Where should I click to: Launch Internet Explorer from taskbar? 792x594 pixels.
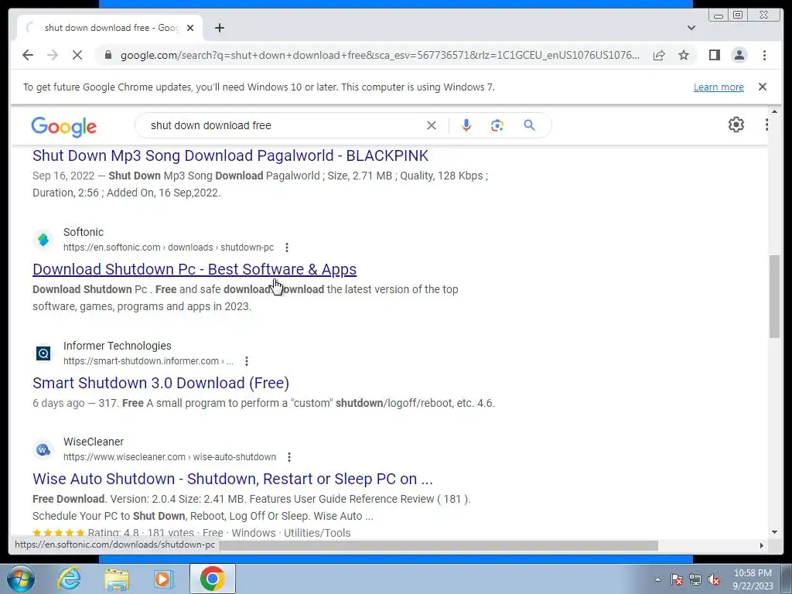pos(69,579)
